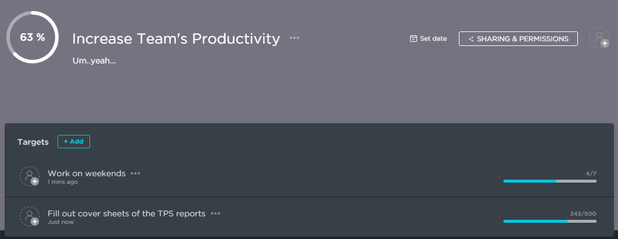Add a new target with + Add
The height and width of the screenshot is (239, 618).
click(x=74, y=141)
